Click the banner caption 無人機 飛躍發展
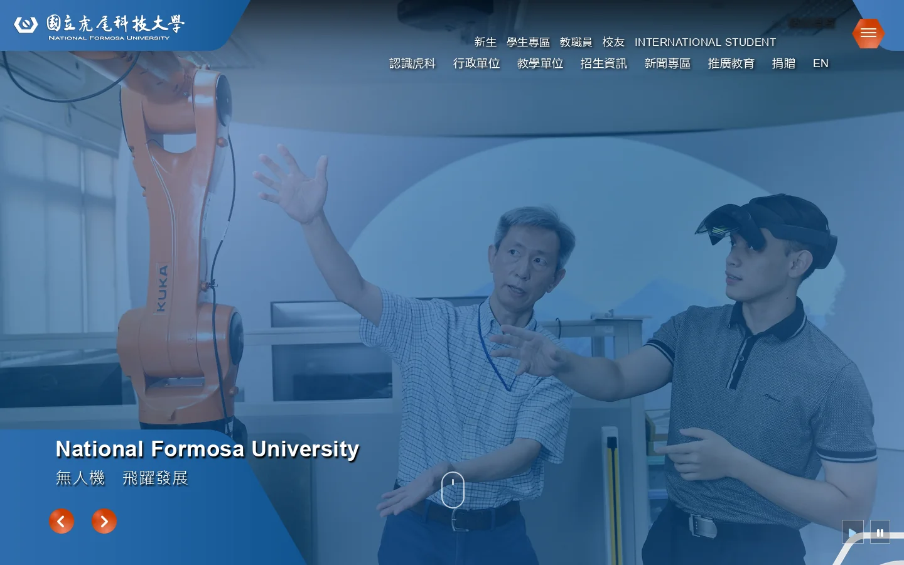Viewport: 904px width, 565px height. (x=122, y=478)
